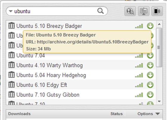Click the computer monitor toolbar button
This screenshot has width=167, height=120.
(x=143, y=11)
